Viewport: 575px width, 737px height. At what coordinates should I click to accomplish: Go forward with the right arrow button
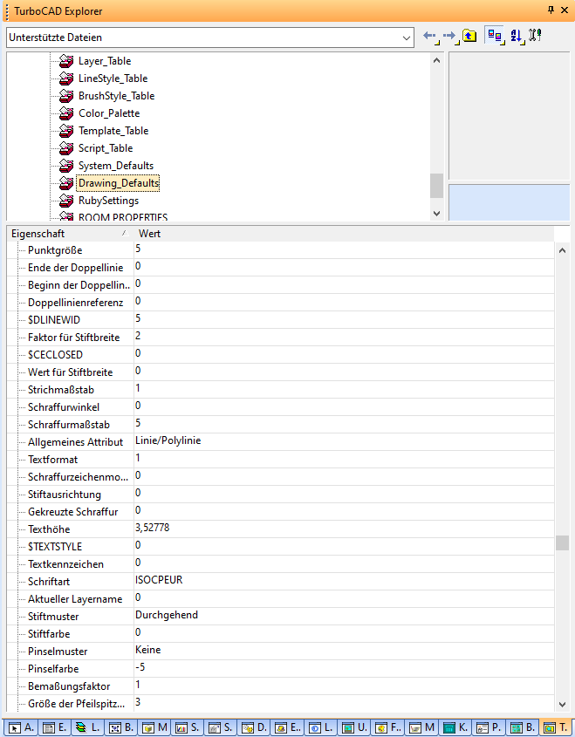tap(450, 36)
